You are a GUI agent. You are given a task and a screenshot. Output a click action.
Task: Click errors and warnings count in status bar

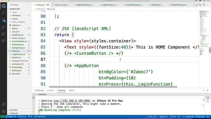(x=22, y=117)
